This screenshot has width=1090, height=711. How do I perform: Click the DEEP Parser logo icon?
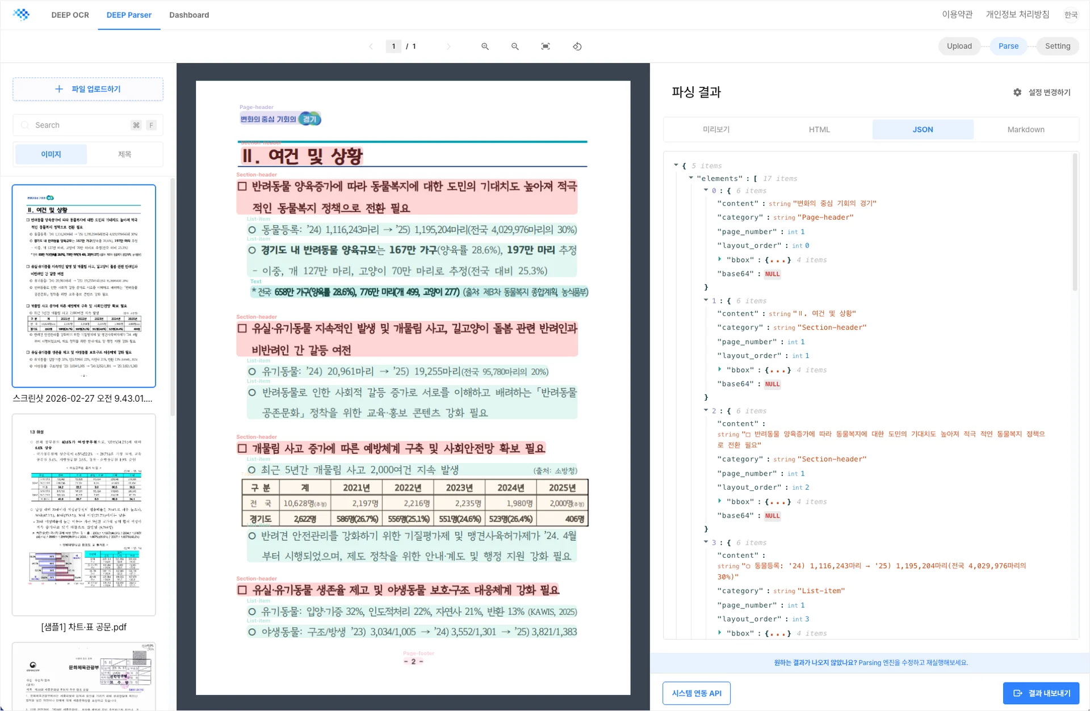coord(22,14)
